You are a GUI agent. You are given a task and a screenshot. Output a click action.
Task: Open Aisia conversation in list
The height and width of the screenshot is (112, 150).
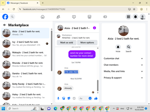click(25, 33)
